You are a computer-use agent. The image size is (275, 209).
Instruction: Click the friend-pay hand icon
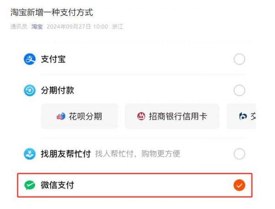29,154
